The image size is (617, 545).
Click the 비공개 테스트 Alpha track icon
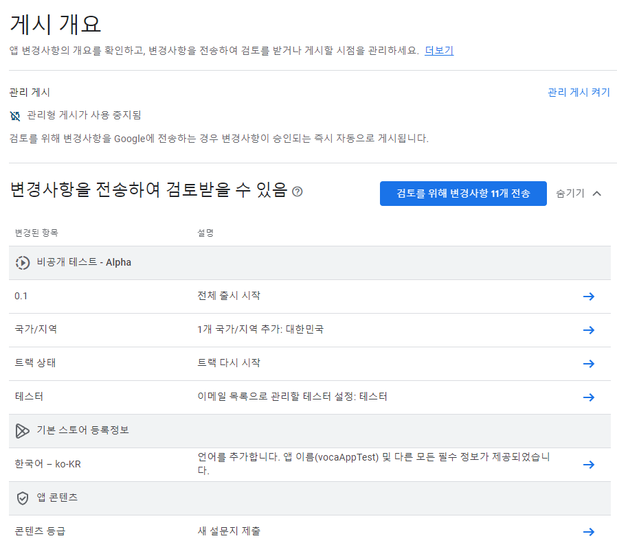coord(23,263)
